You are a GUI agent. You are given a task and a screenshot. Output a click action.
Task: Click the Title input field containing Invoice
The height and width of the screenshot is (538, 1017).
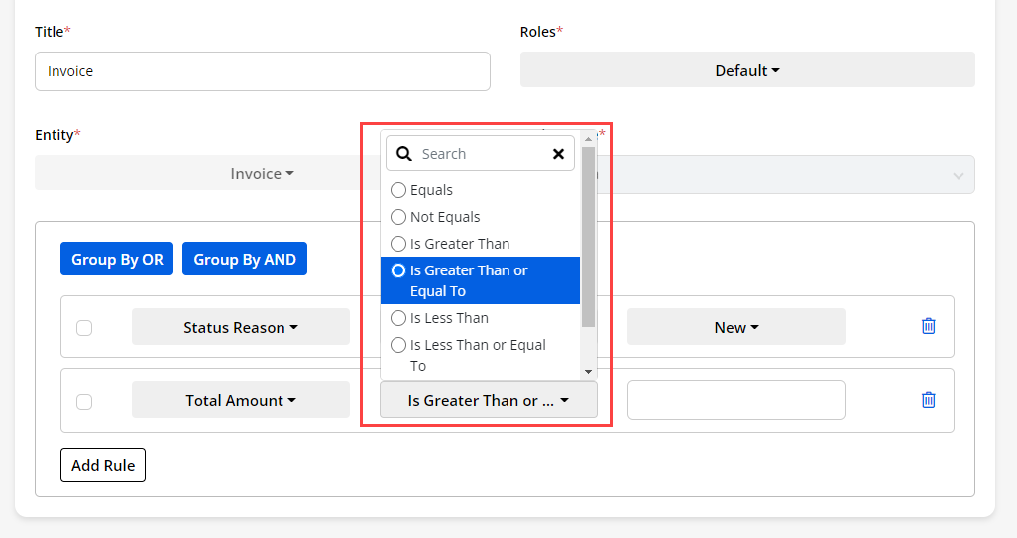pos(262,71)
